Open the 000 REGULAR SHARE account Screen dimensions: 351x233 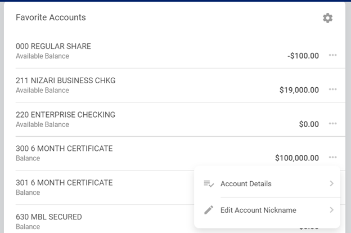click(53, 46)
